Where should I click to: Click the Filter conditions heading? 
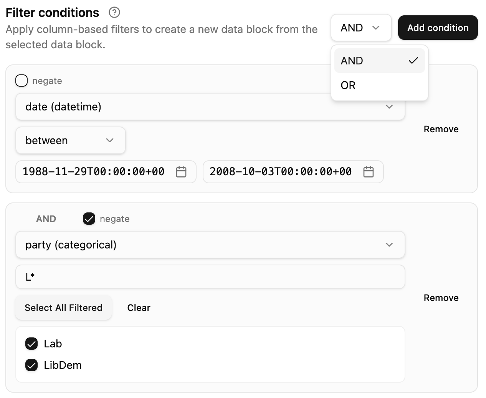click(x=52, y=13)
